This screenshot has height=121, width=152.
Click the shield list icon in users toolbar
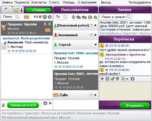(x=78, y=17)
